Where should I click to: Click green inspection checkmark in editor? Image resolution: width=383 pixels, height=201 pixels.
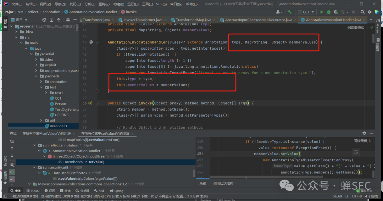[372, 27]
